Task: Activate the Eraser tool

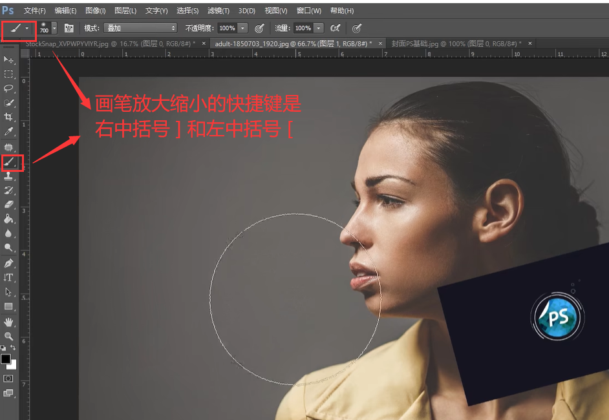Action: pos(8,204)
